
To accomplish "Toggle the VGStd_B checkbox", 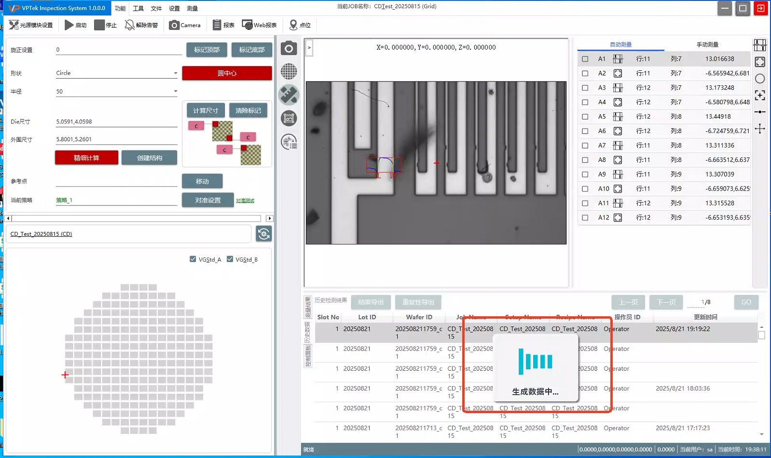I will click(230, 259).
